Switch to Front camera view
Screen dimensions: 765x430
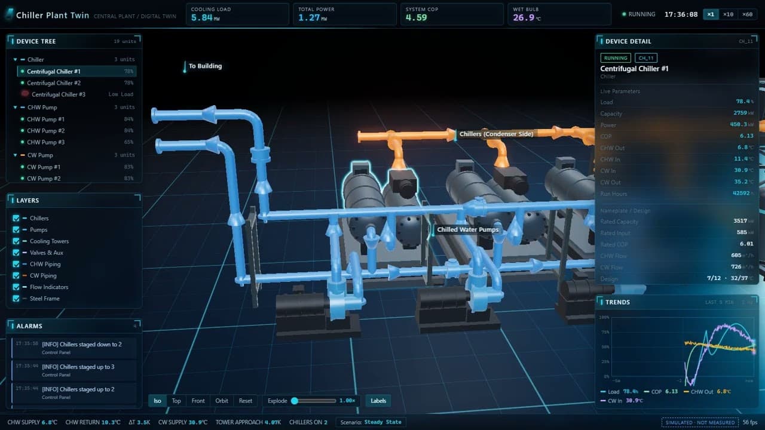(x=198, y=401)
